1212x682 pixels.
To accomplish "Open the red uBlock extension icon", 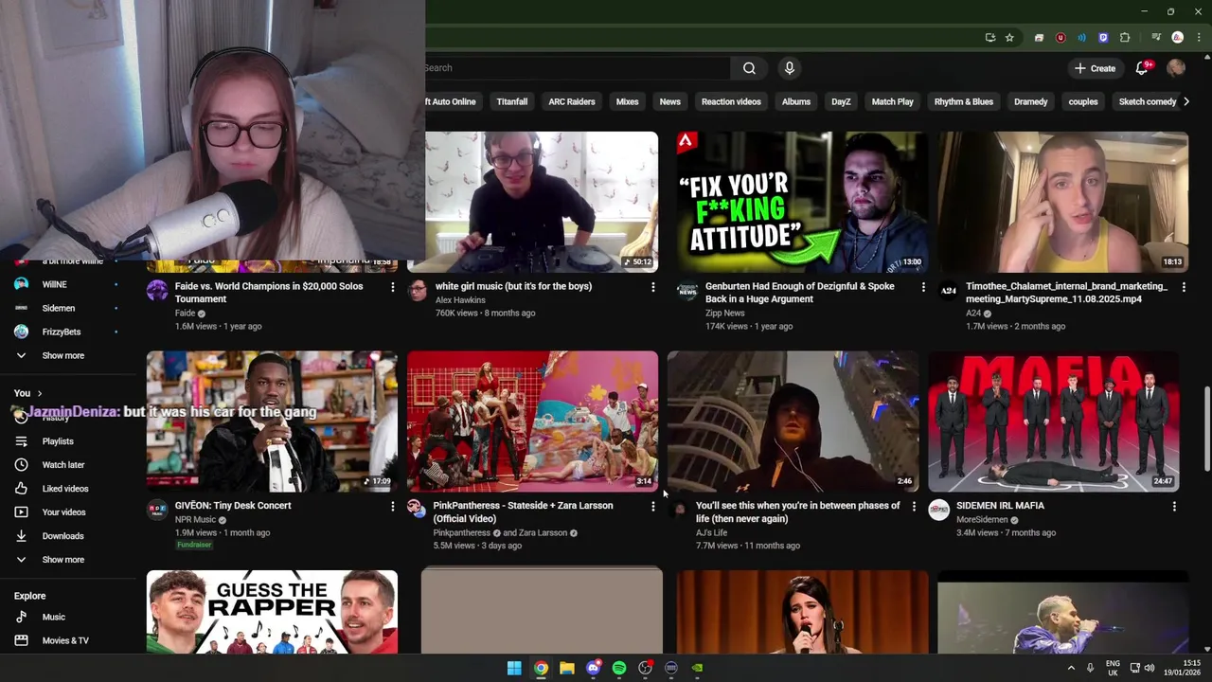I will point(1060,38).
